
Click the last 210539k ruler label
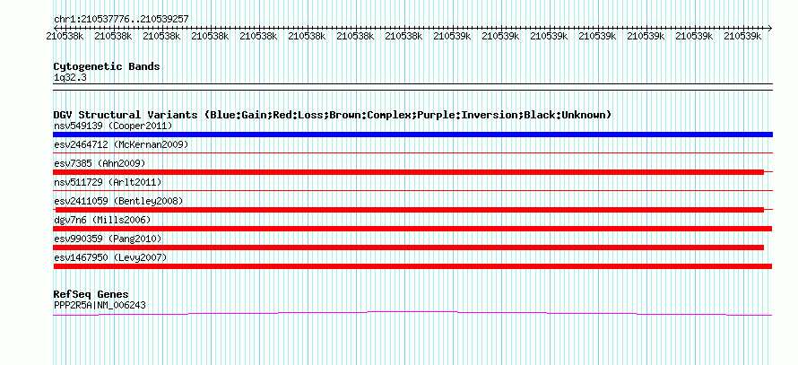[742, 36]
